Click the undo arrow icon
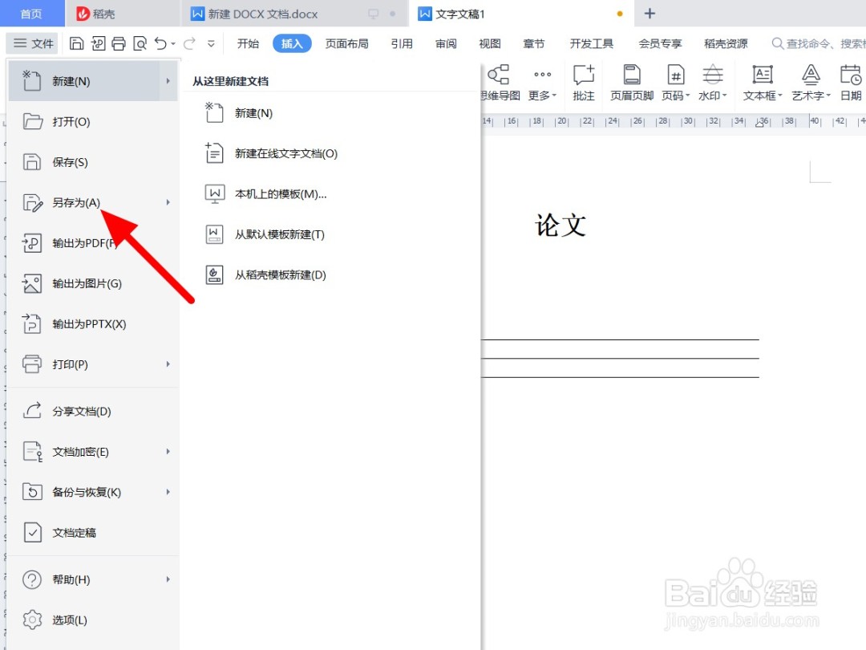 point(160,43)
